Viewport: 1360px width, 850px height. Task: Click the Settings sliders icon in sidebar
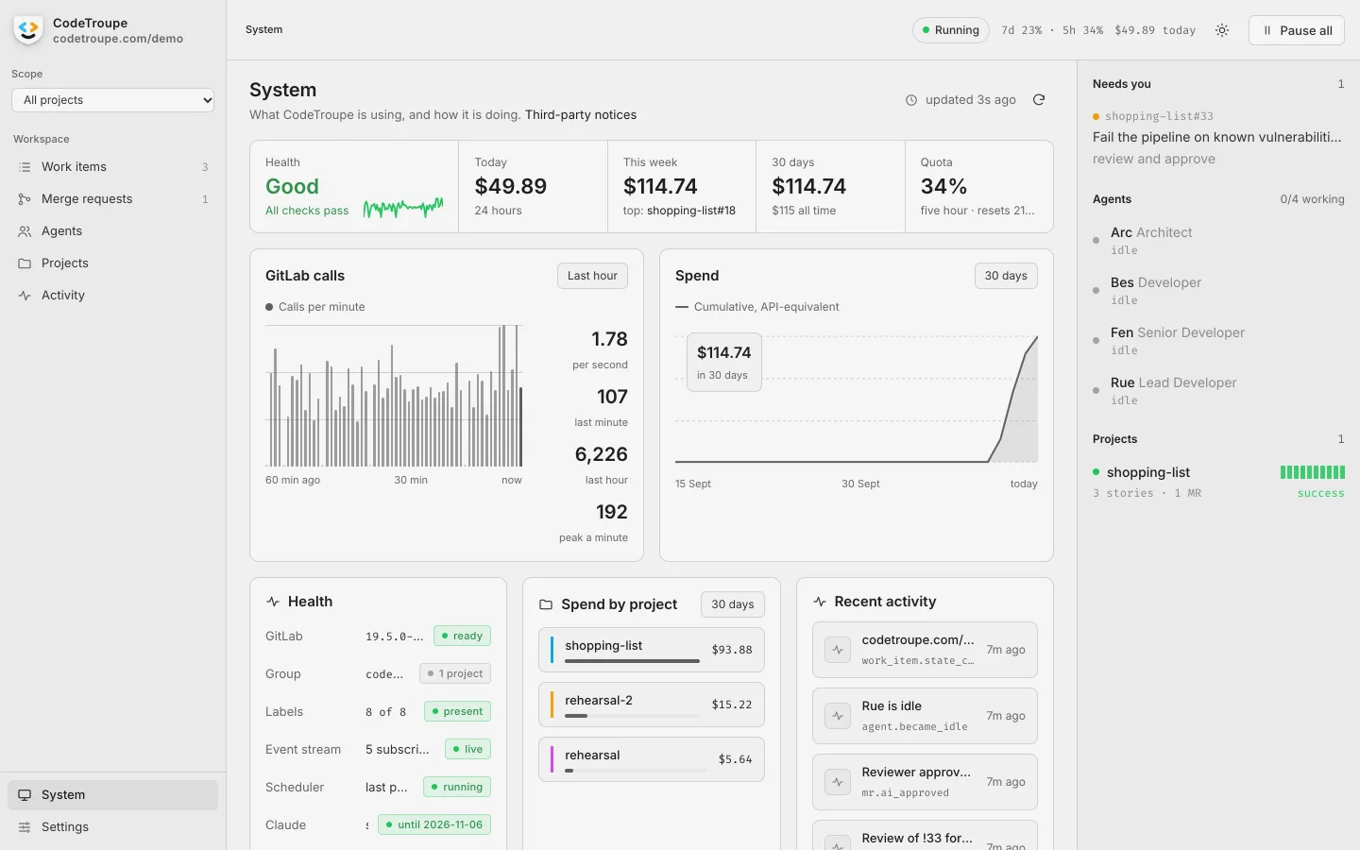(25, 827)
